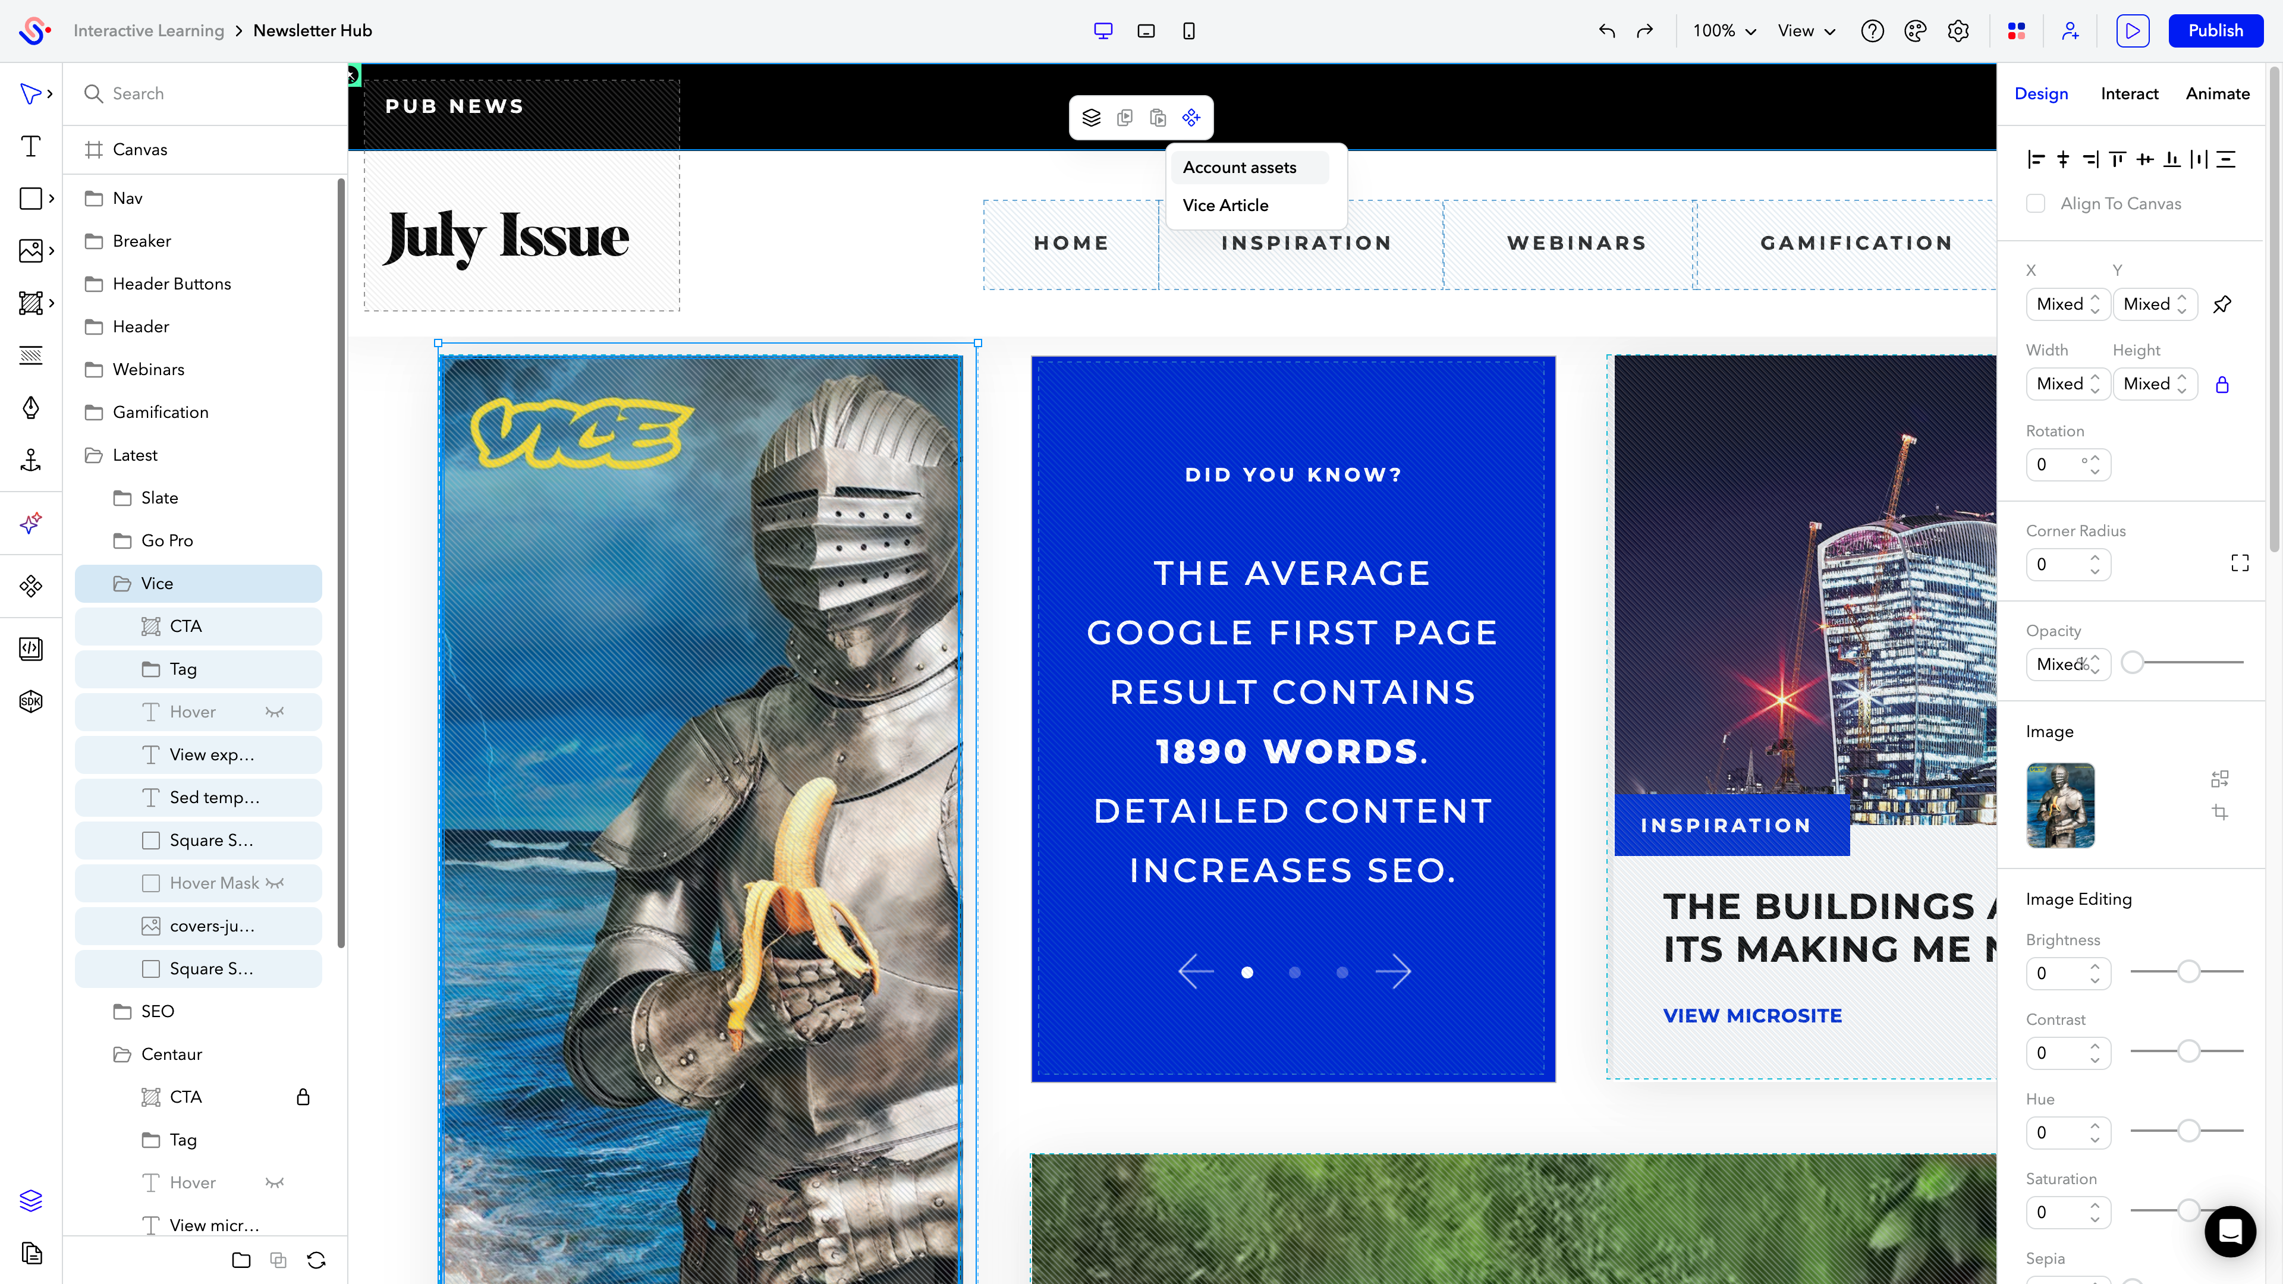Click the anchor tool icon
This screenshot has height=1284, width=2283.
(x=30, y=460)
